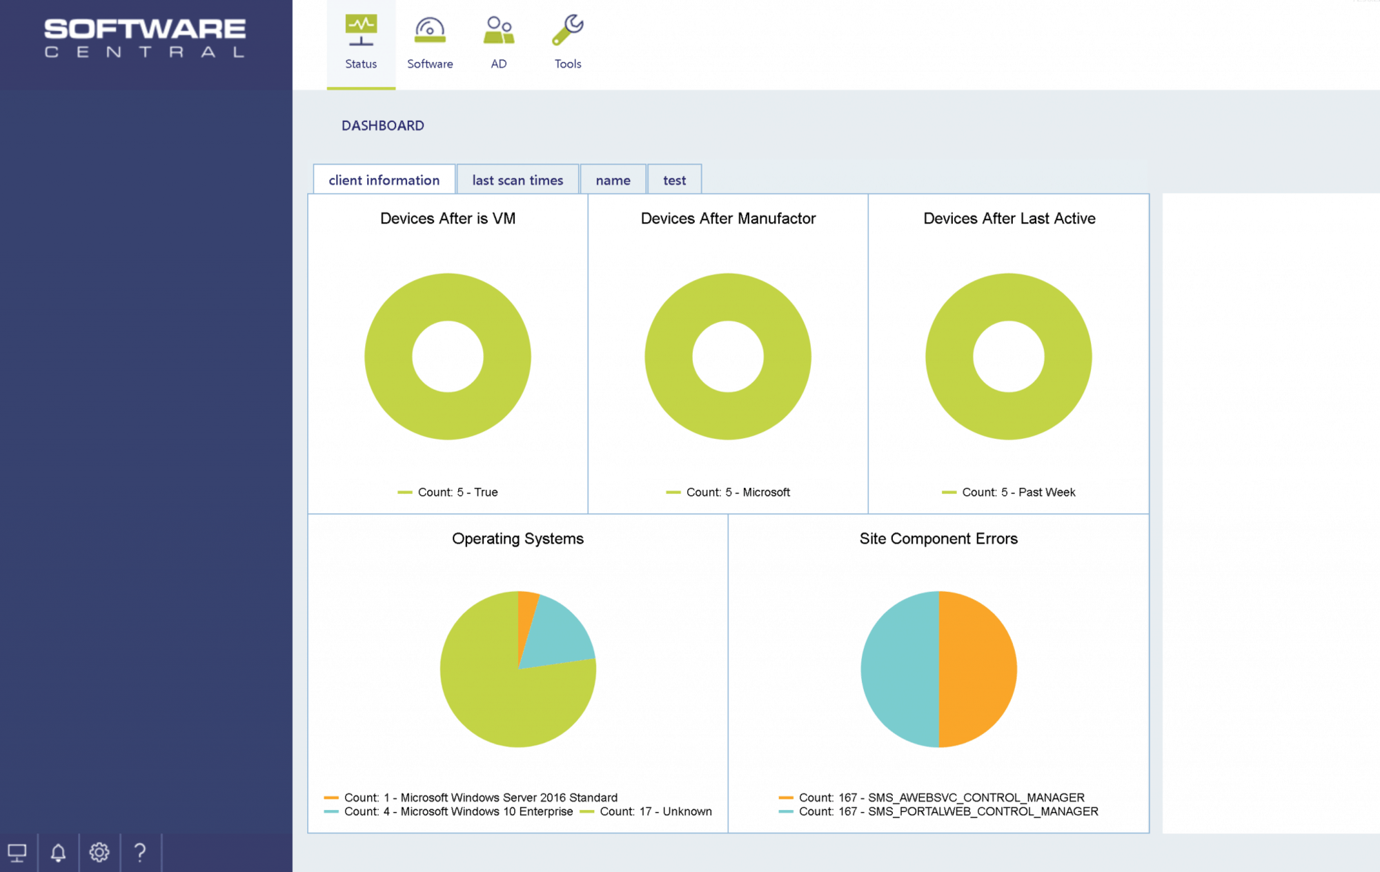Open the test dashboard tab

(x=674, y=180)
